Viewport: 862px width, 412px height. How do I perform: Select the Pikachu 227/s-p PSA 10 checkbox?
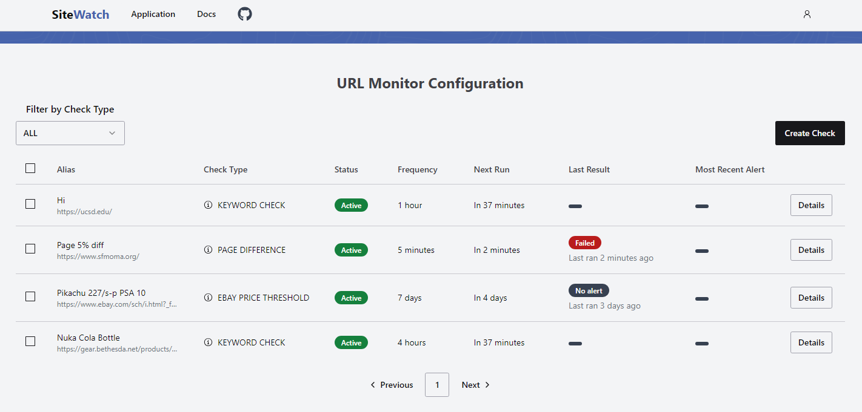click(x=30, y=296)
